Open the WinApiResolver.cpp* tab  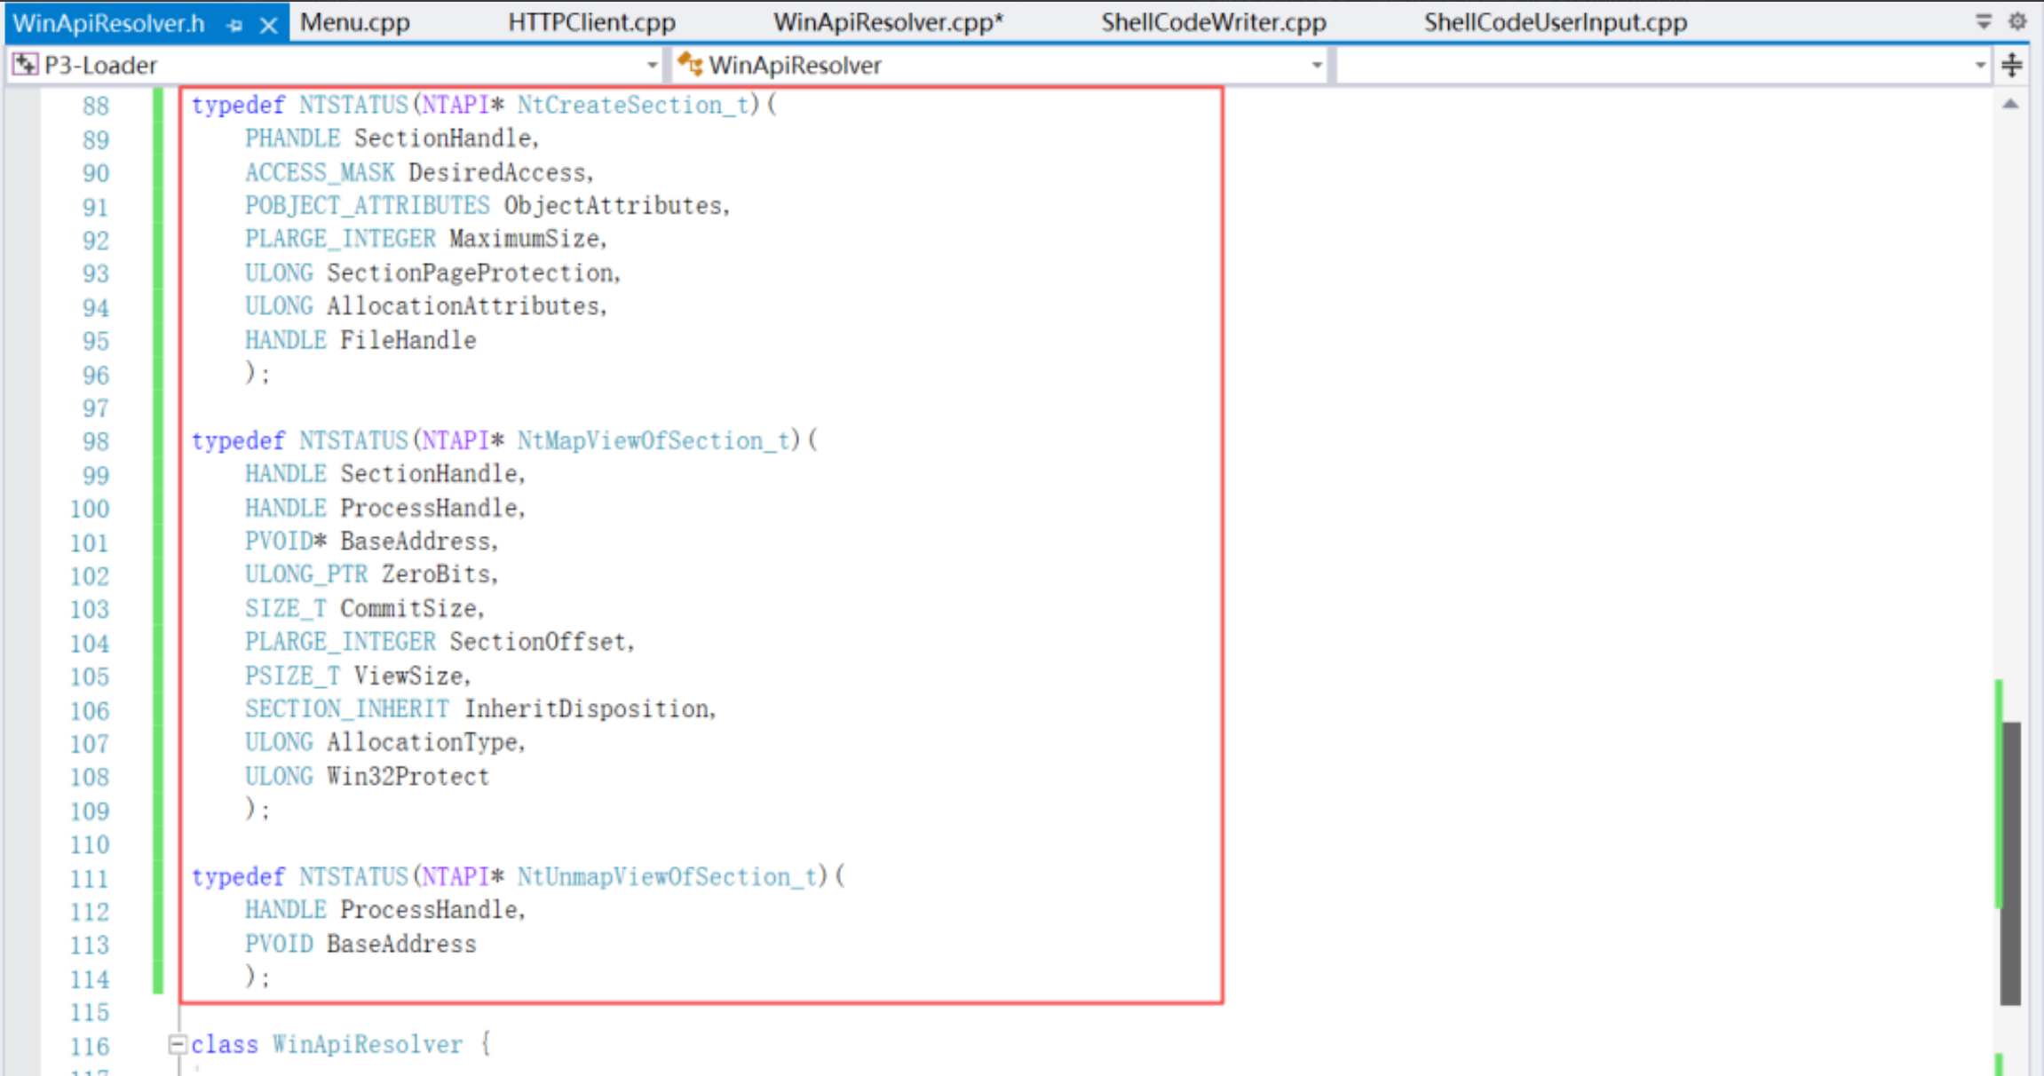tap(888, 22)
